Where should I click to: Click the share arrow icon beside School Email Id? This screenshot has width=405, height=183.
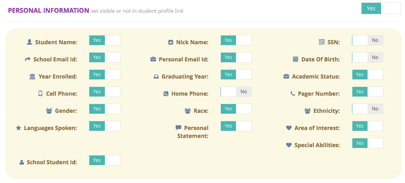(28, 59)
